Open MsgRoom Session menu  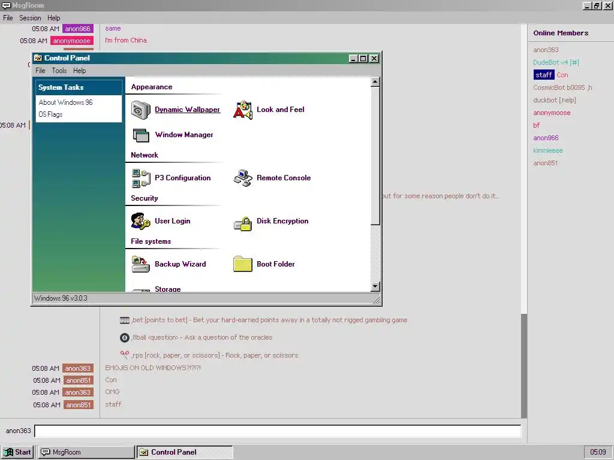tap(30, 18)
